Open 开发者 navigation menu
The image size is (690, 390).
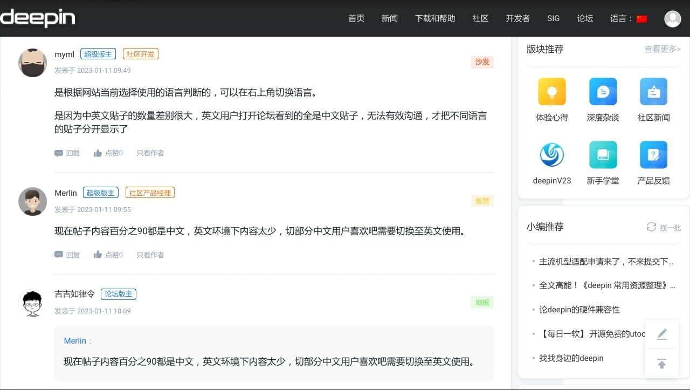click(x=517, y=18)
